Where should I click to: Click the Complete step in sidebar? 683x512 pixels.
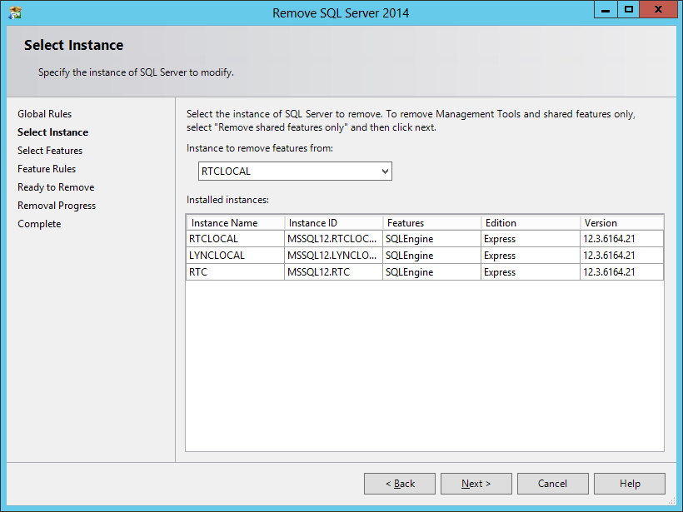coord(39,224)
